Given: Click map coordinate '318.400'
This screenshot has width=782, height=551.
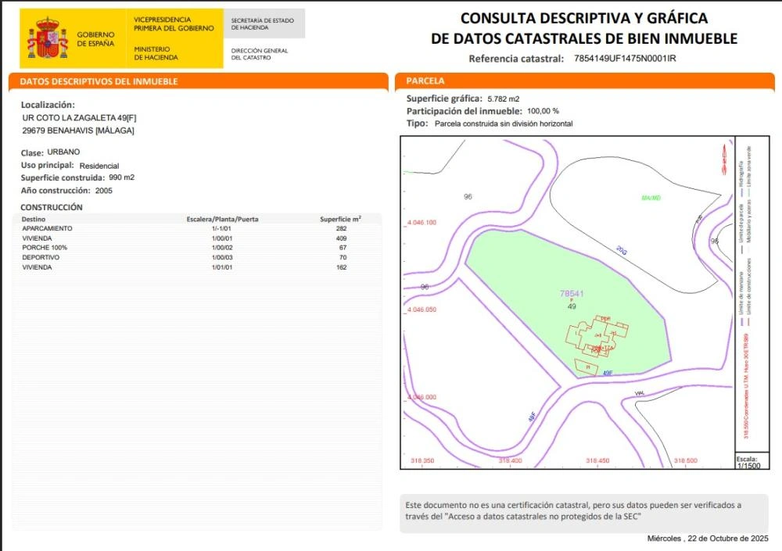Looking at the screenshot, I should point(510,460).
